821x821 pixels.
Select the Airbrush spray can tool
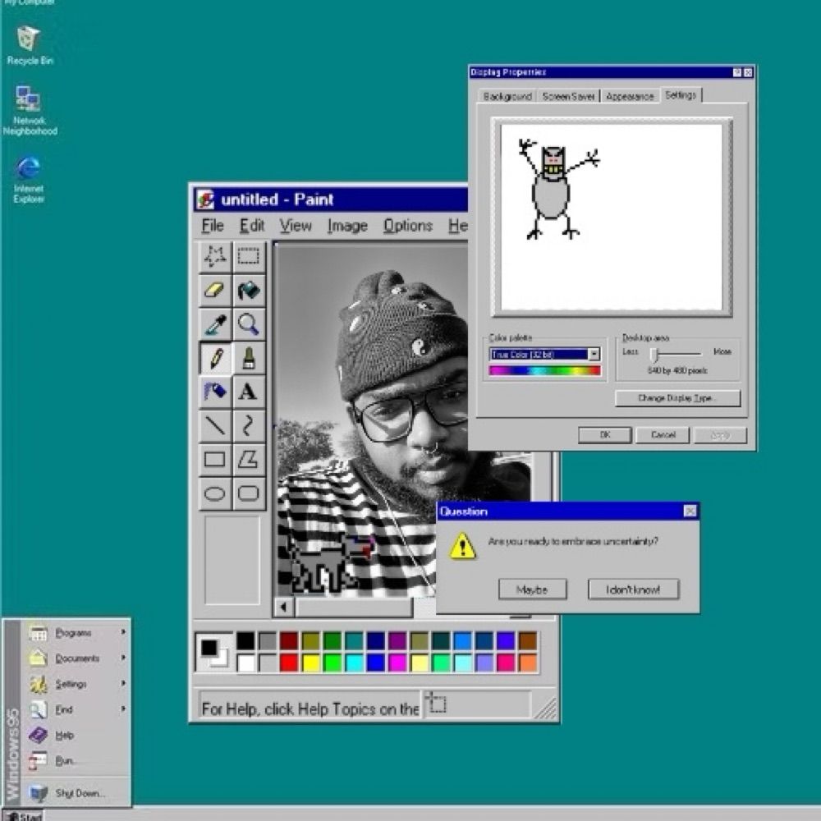tap(214, 392)
